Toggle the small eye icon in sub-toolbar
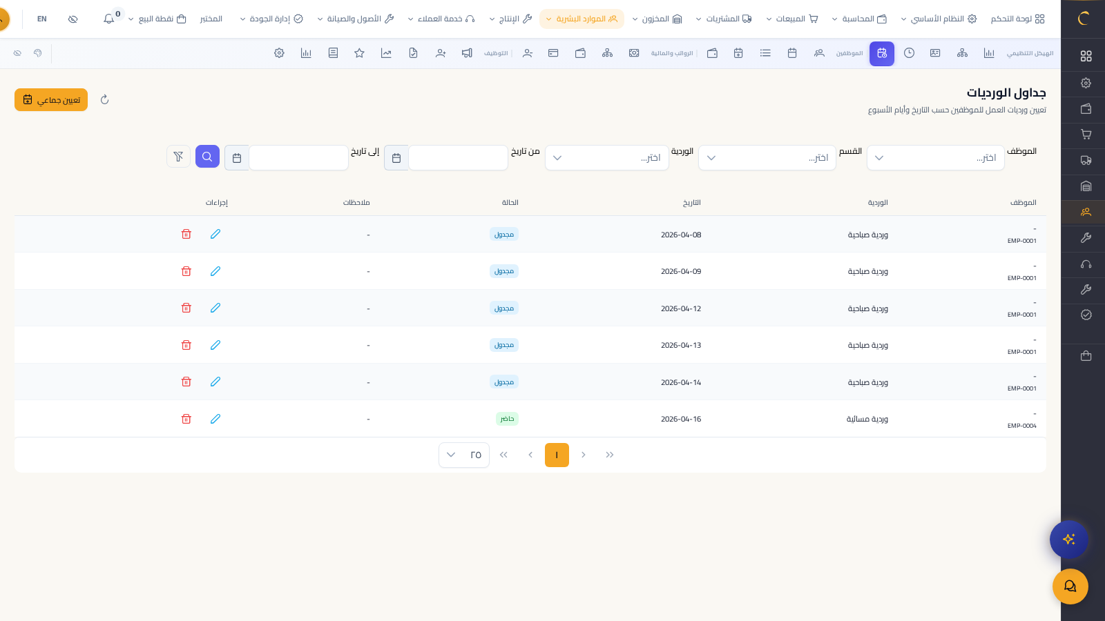 point(17,53)
